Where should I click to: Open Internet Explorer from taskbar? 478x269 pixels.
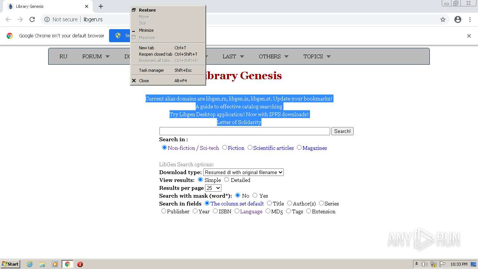[x=30, y=264]
